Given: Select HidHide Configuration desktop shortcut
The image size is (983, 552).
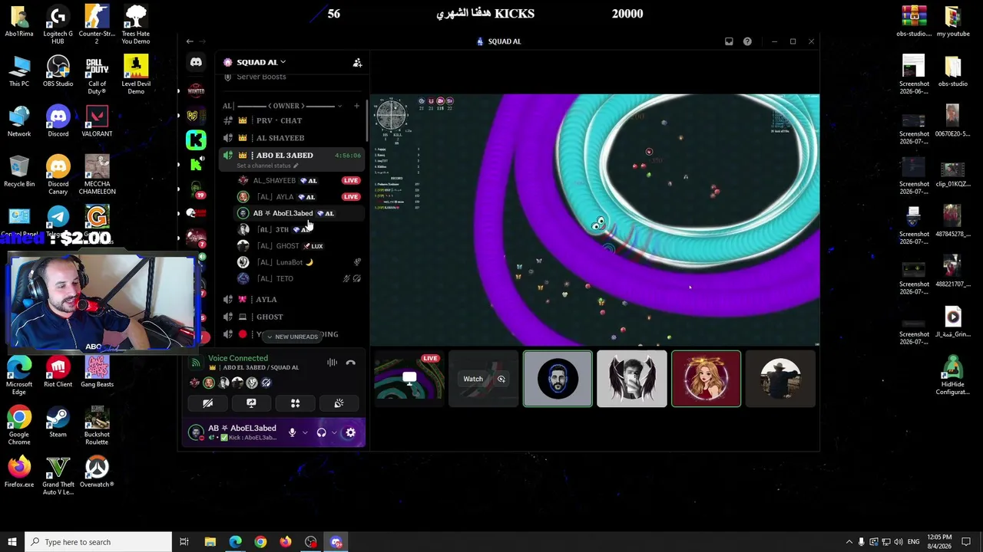Looking at the screenshot, I should pyautogui.click(x=953, y=375).
